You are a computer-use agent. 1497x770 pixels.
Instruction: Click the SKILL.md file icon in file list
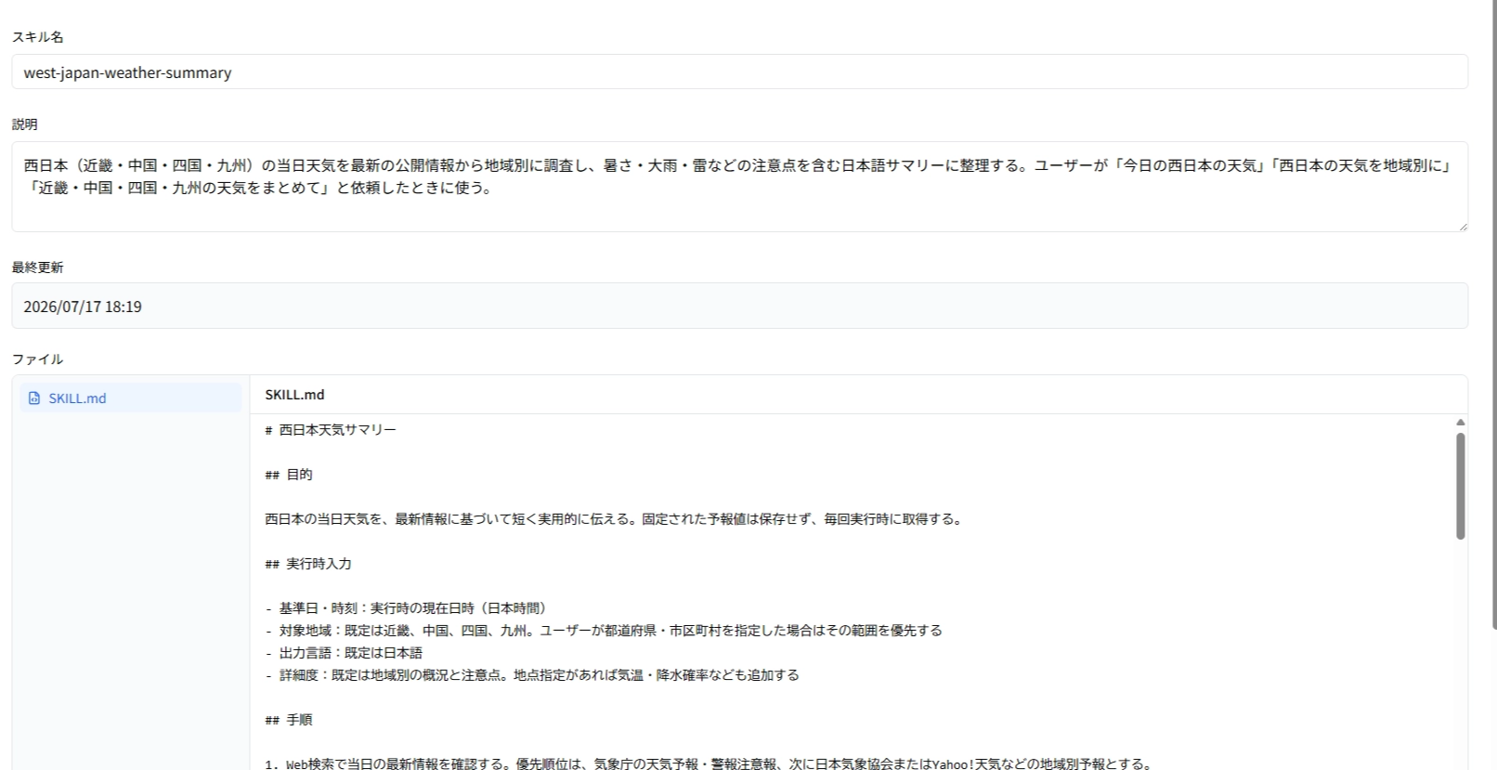pyautogui.click(x=34, y=398)
